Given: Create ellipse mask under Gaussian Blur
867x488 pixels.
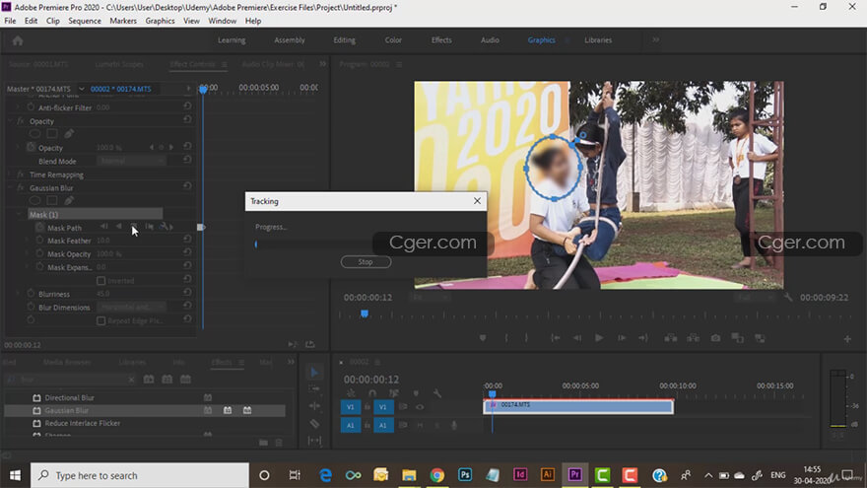Looking at the screenshot, I should click(x=34, y=201).
